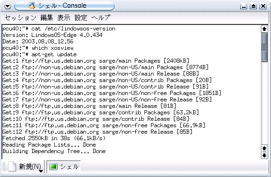Click the 'Get:12' sarge/non-free Release line
The width and height of the screenshot is (271, 177).
tap(98, 132)
